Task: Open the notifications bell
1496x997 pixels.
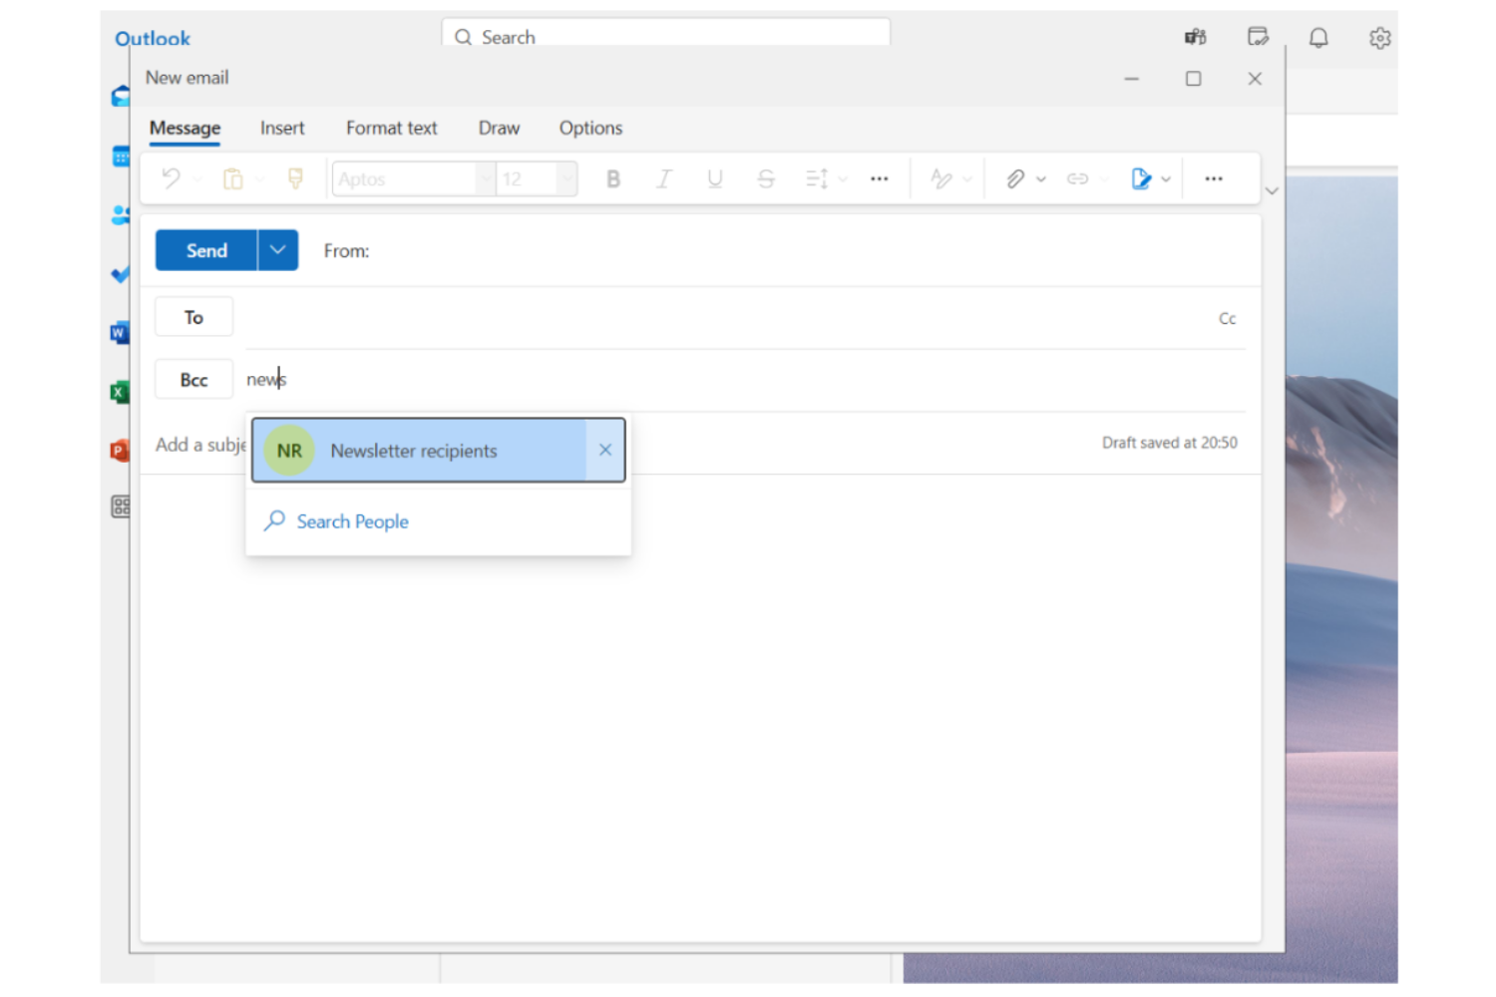Action: (1317, 38)
